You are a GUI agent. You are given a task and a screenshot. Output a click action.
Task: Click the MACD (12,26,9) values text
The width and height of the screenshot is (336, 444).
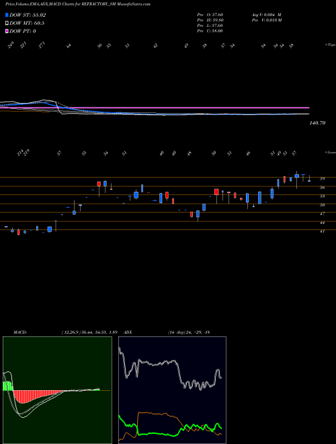[x=89, y=332]
